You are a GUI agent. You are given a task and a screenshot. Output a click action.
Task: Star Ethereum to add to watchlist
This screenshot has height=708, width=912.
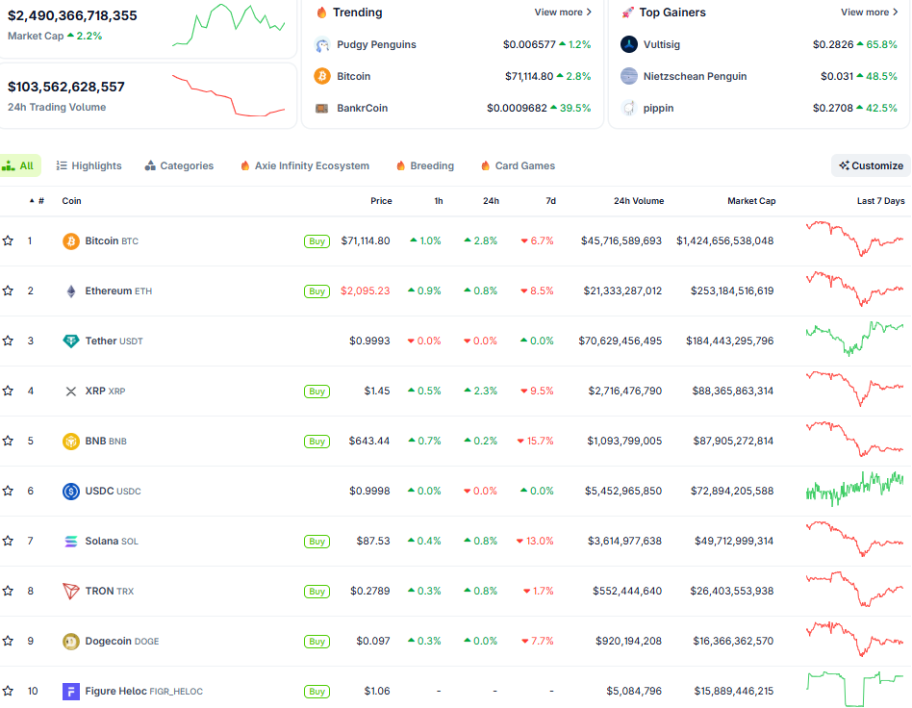[8, 291]
